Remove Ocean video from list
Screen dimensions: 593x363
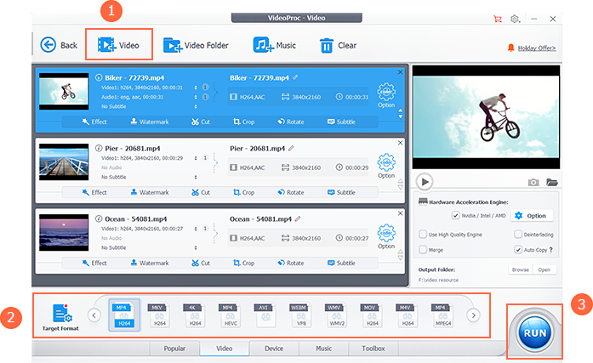401,213
